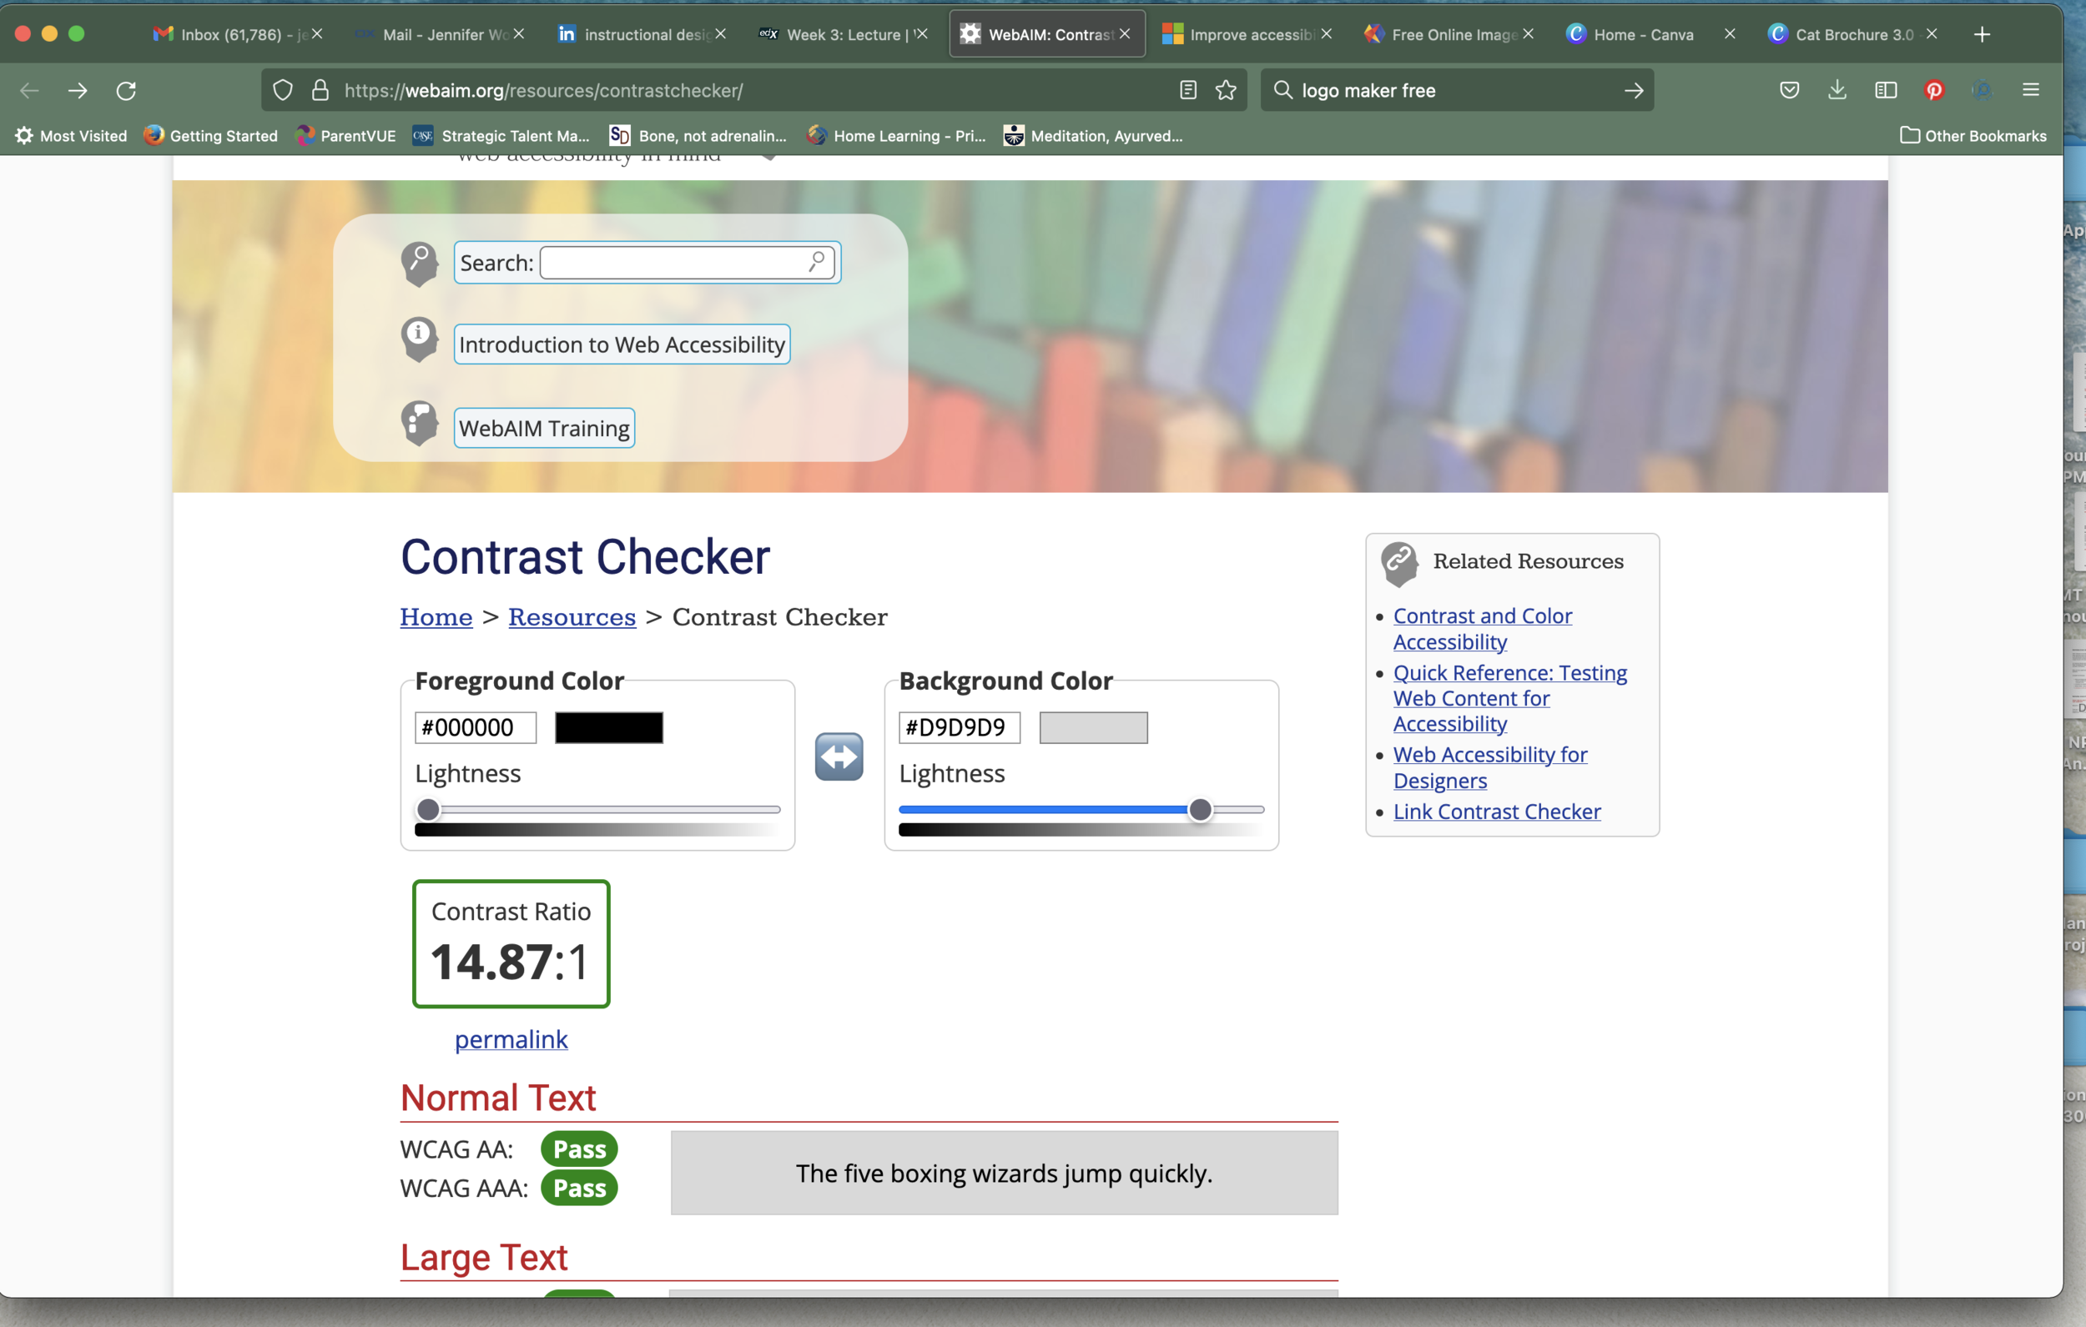2086x1327 pixels.
Task: Open the Firefox downloads panel
Action: pyautogui.click(x=1837, y=90)
